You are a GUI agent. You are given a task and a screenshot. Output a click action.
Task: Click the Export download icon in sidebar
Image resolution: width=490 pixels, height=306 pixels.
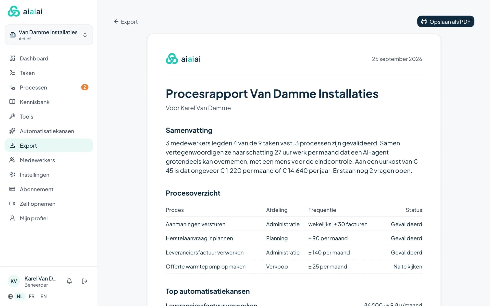pyautogui.click(x=12, y=146)
